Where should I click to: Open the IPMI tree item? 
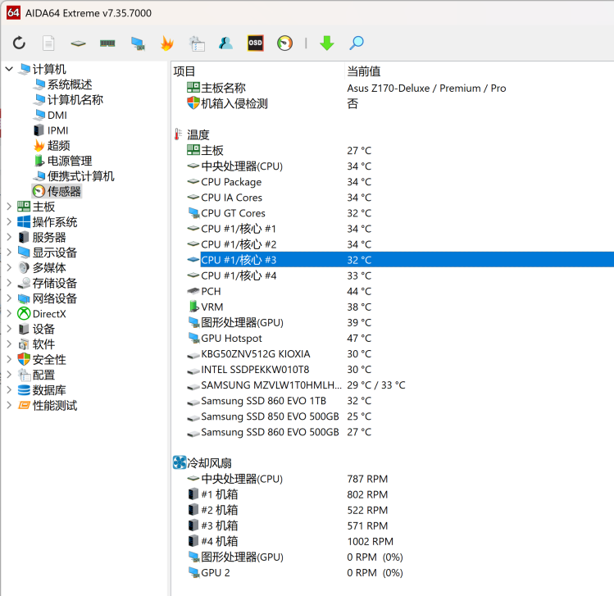click(57, 130)
